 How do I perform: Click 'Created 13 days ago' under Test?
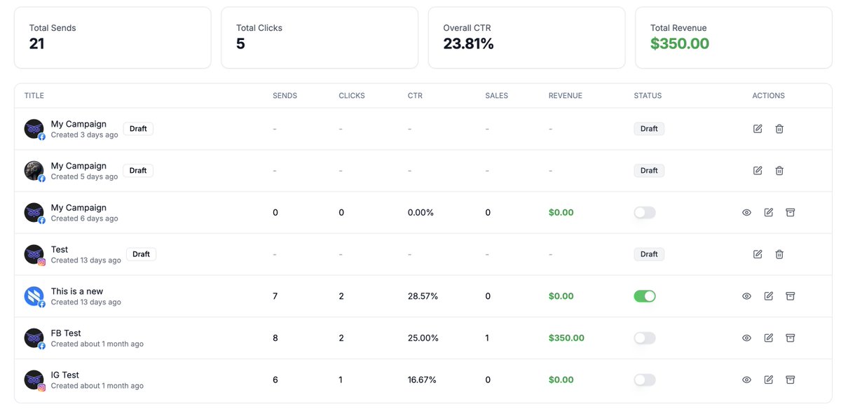coord(86,260)
